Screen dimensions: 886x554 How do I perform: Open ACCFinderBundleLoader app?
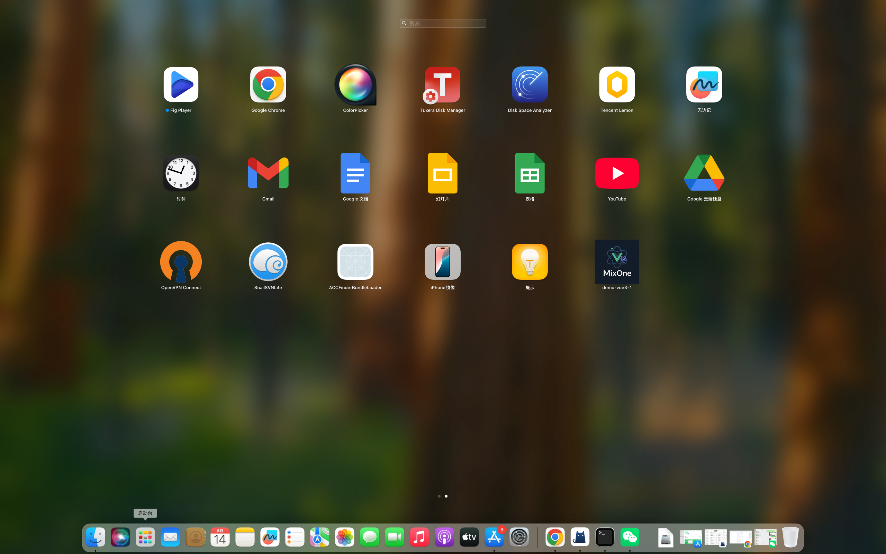coord(355,262)
